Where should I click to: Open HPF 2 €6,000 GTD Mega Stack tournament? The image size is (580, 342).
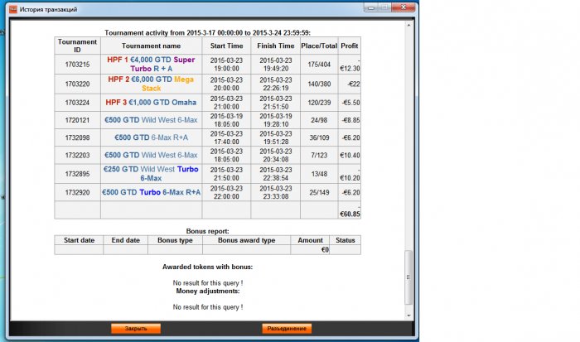pos(151,84)
